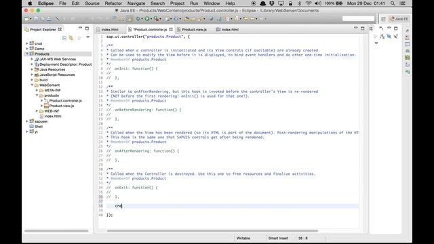Click the top icon in right trim bar
The image size is (434, 244).
[x=407, y=30]
